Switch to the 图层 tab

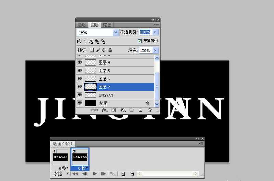(x=95, y=25)
